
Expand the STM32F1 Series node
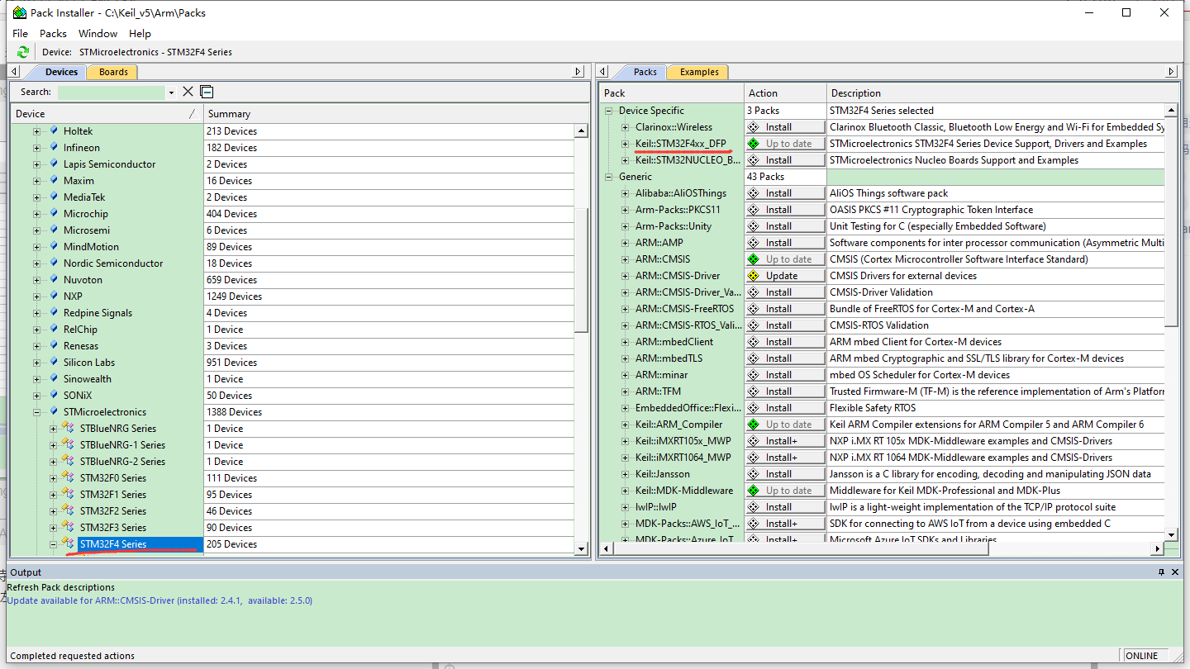pos(53,495)
